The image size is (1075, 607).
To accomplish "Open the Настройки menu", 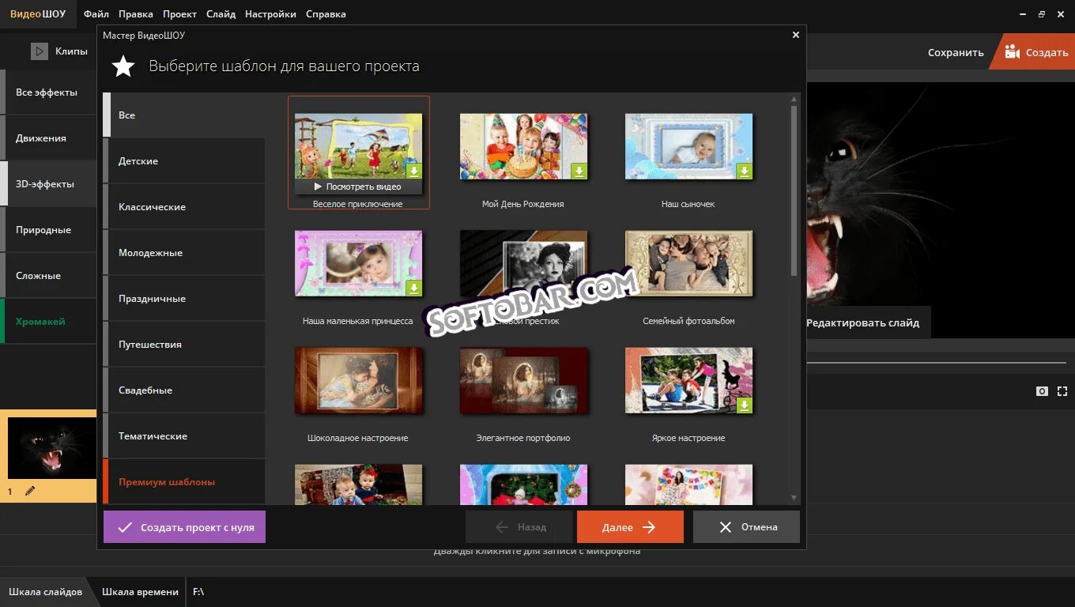I will pyautogui.click(x=270, y=14).
